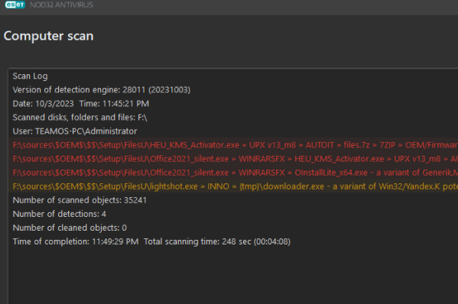
Task: Click the number of scanned objects line
Action: (80, 200)
